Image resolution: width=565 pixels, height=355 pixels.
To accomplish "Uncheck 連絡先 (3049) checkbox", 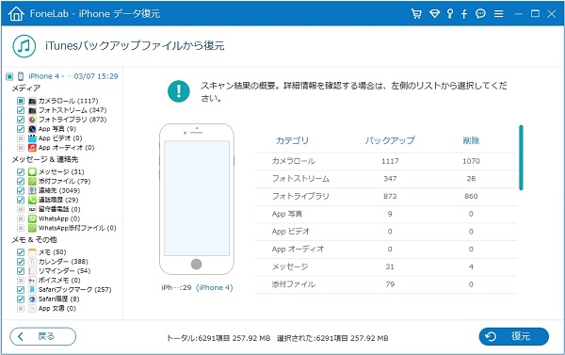I will (21, 190).
